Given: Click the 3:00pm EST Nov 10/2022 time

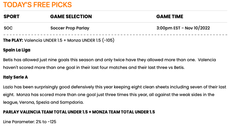Looking at the screenshot, I should (x=183, y=28).
